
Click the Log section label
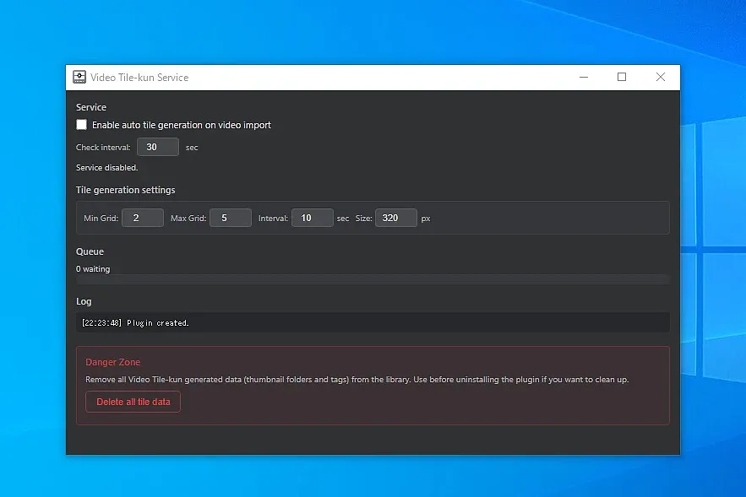[84, 301]
